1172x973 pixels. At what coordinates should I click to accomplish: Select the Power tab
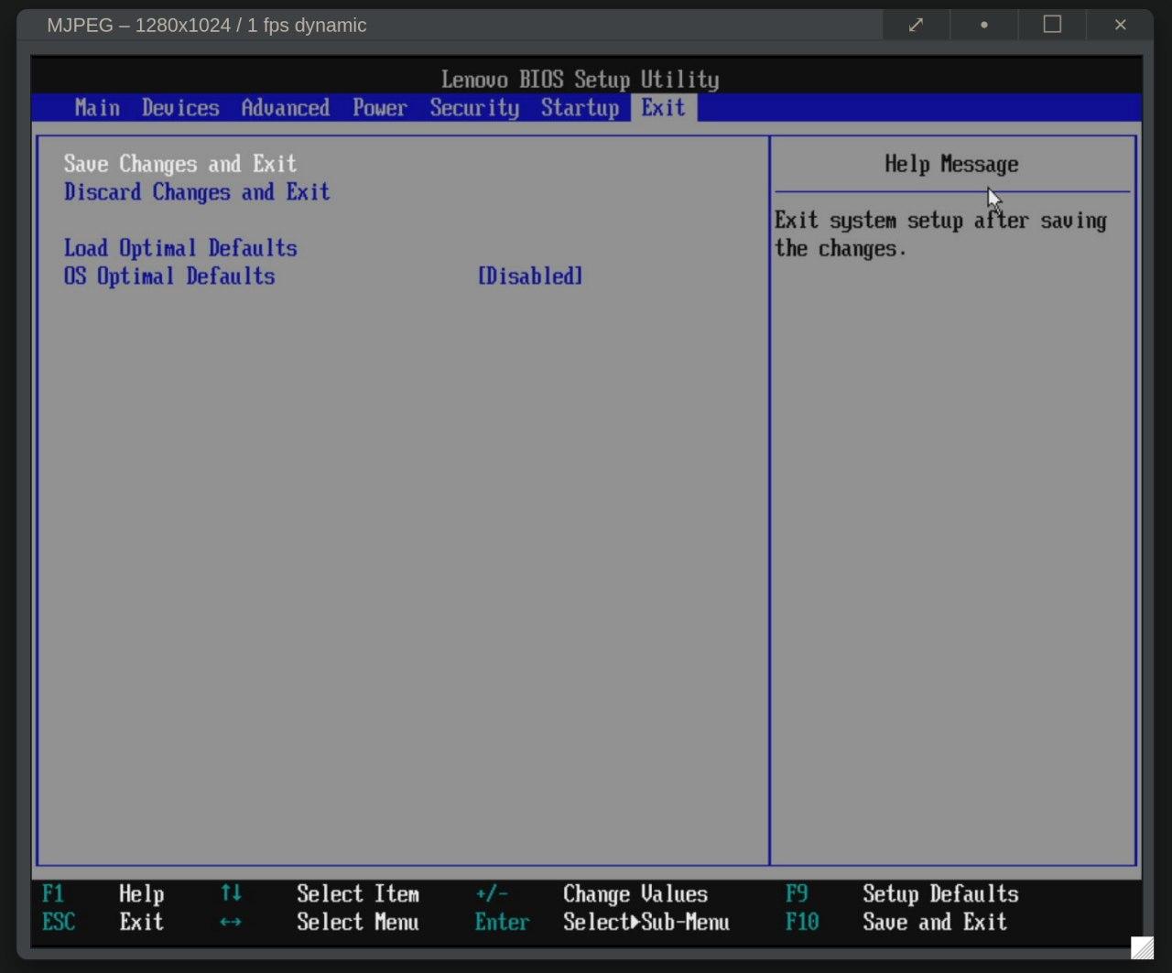pos(380,108)
